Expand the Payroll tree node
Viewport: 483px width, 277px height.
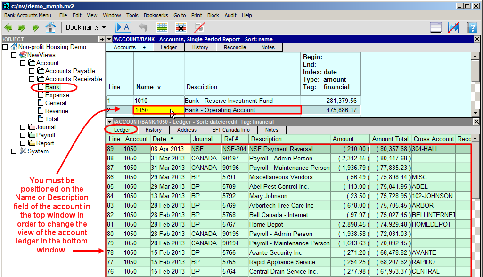23,135
